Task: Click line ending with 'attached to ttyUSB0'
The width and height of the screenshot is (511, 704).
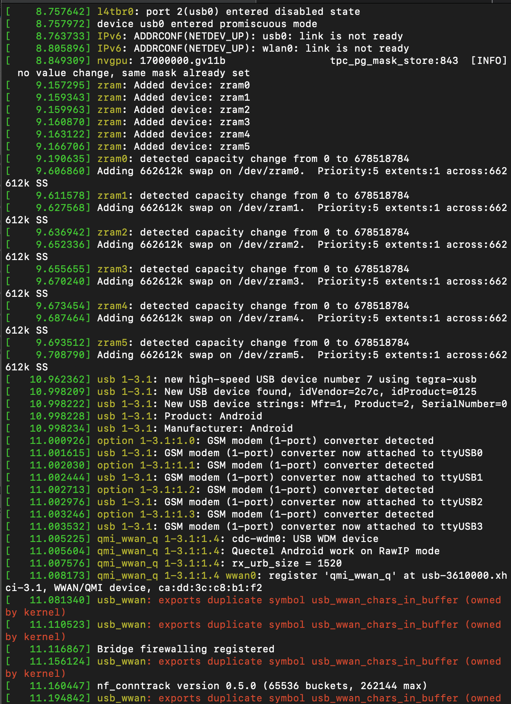Action: (x=244, y=453)
